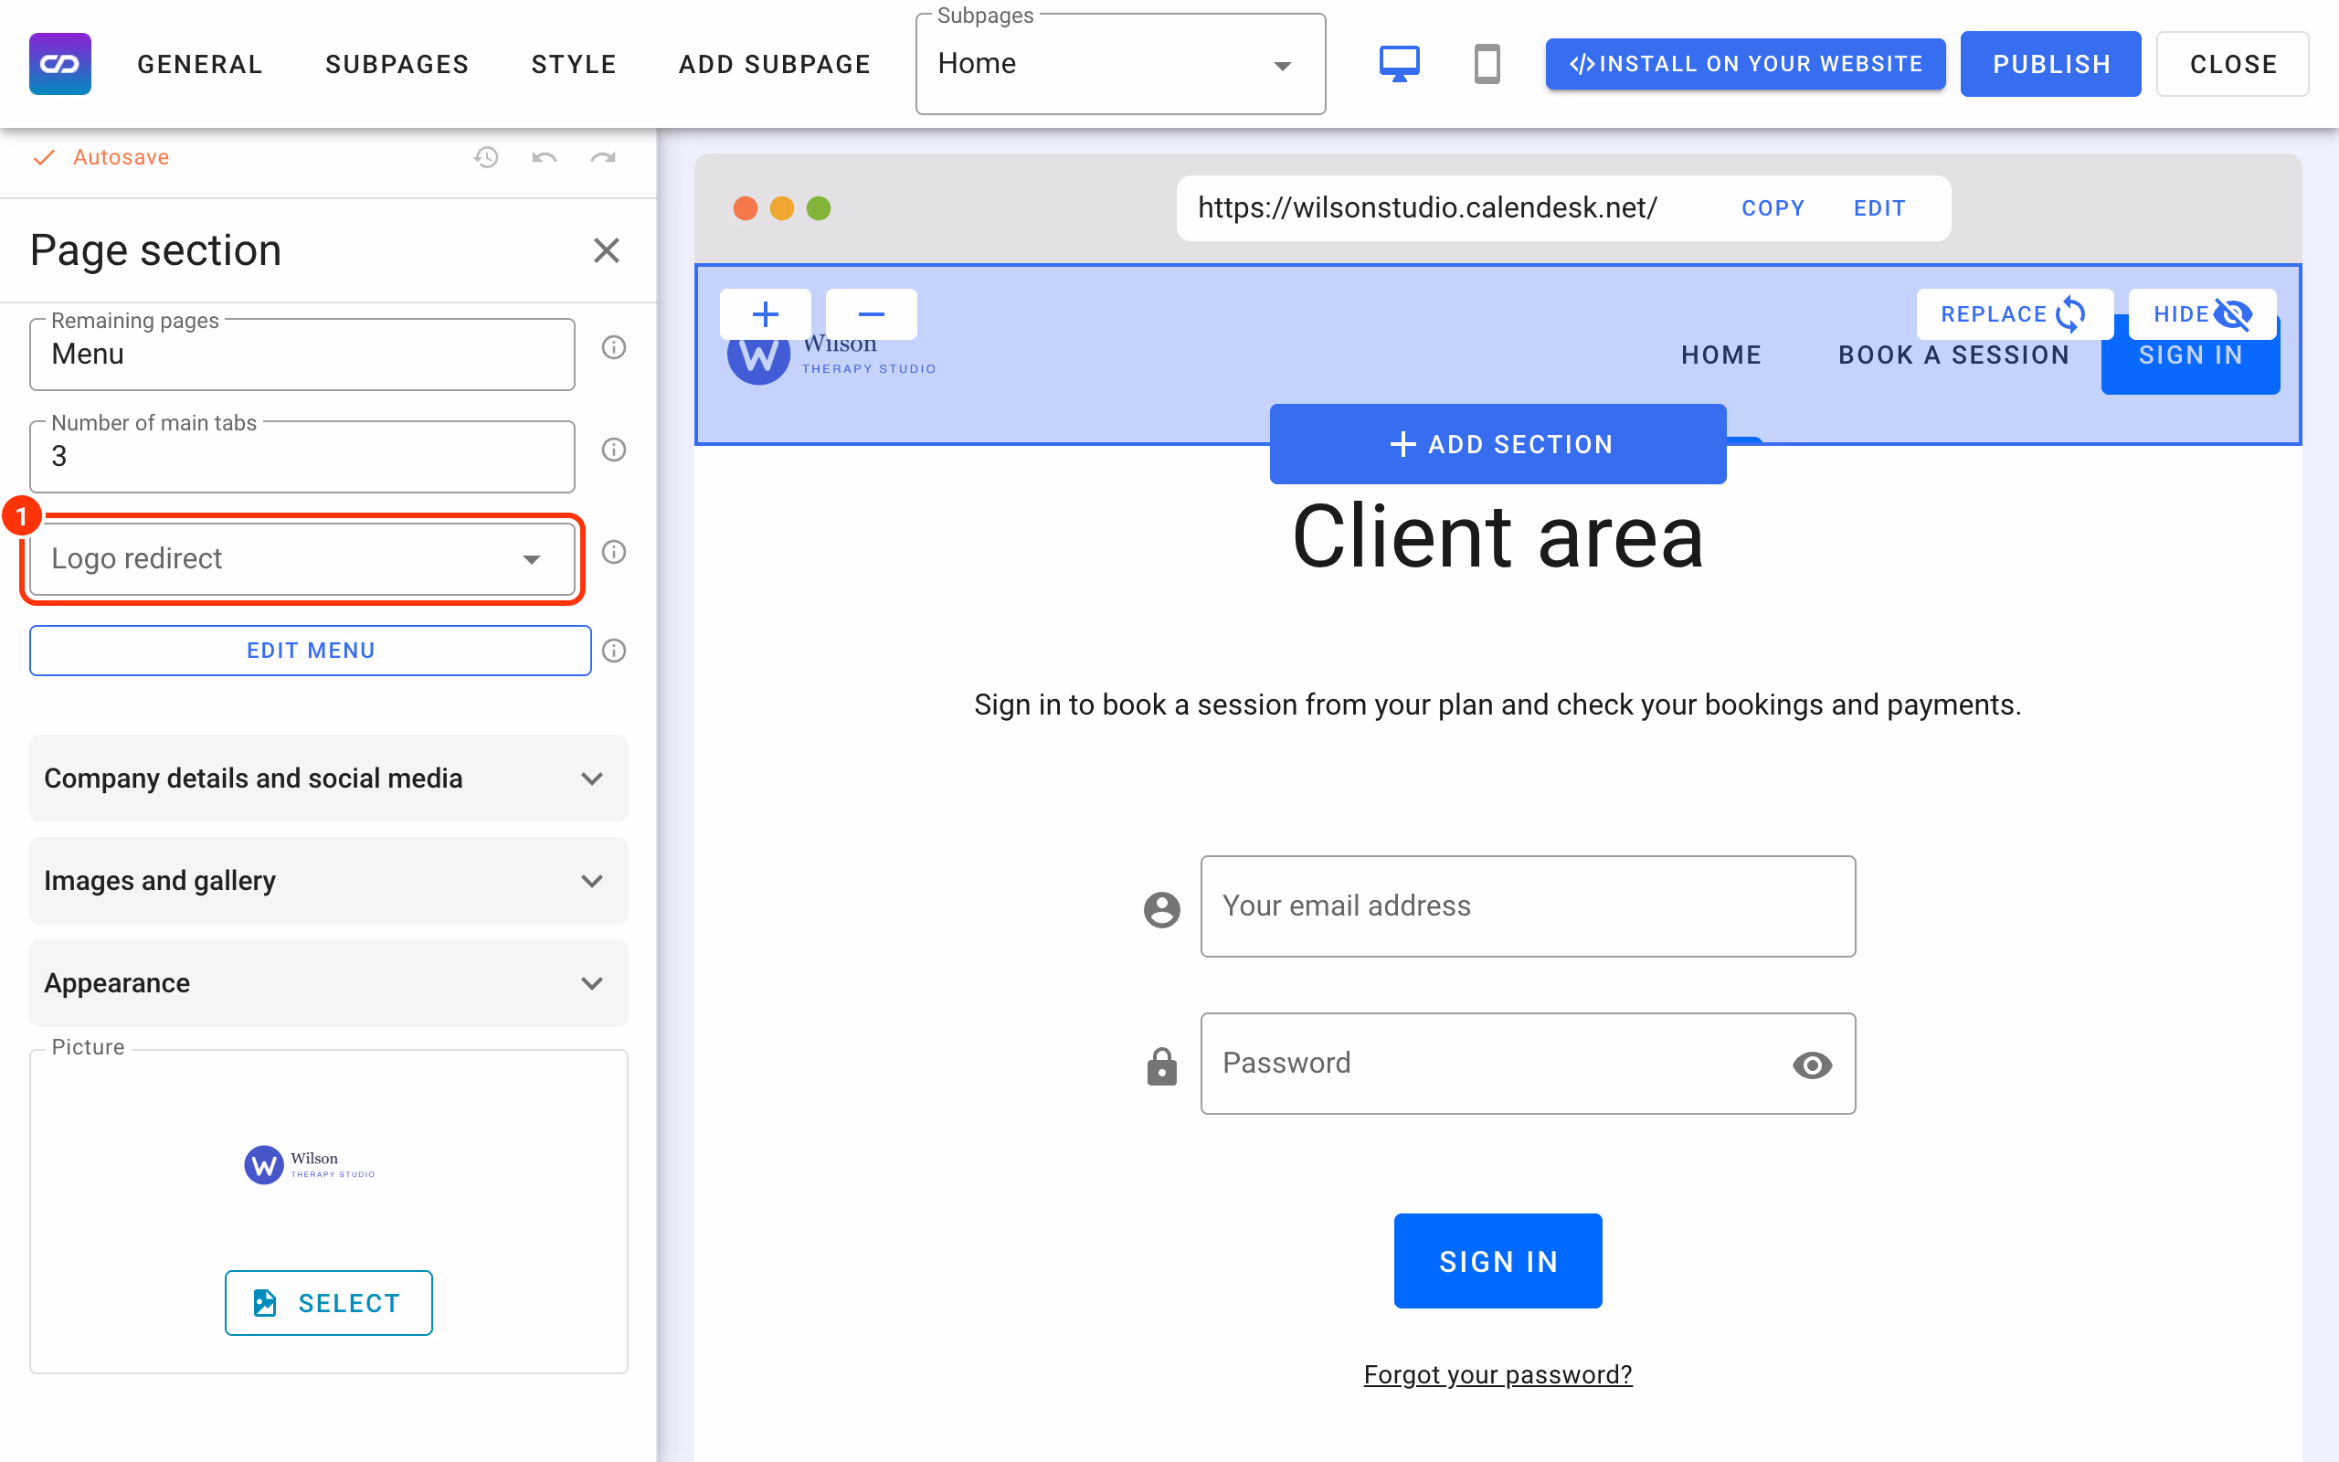Click info icon beside Logo redirect
Screen dimensions: 2339x1462
pyautogui.click(x=614, y=552)
